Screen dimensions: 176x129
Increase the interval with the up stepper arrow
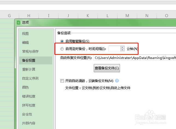point(122,47)
